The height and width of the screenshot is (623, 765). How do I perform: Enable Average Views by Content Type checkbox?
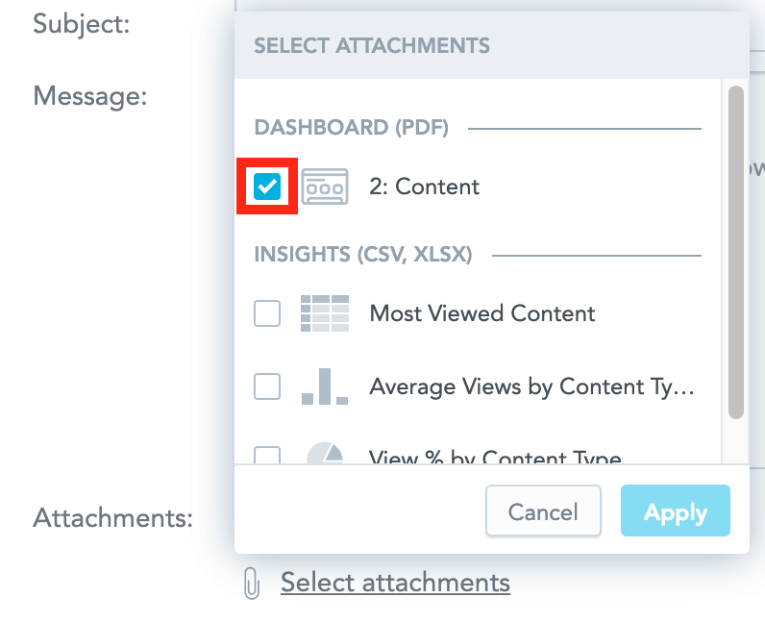267,386
